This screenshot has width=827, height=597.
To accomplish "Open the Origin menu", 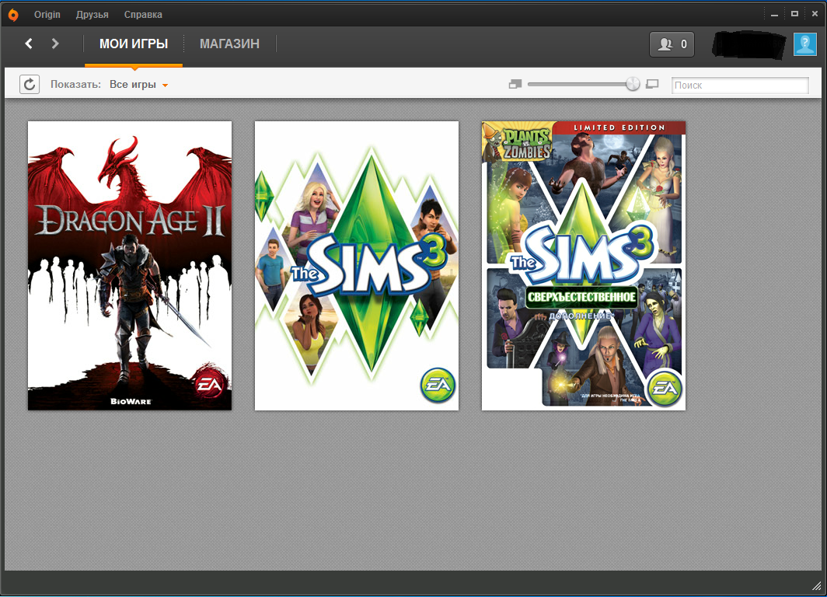I will click(47, 15).
